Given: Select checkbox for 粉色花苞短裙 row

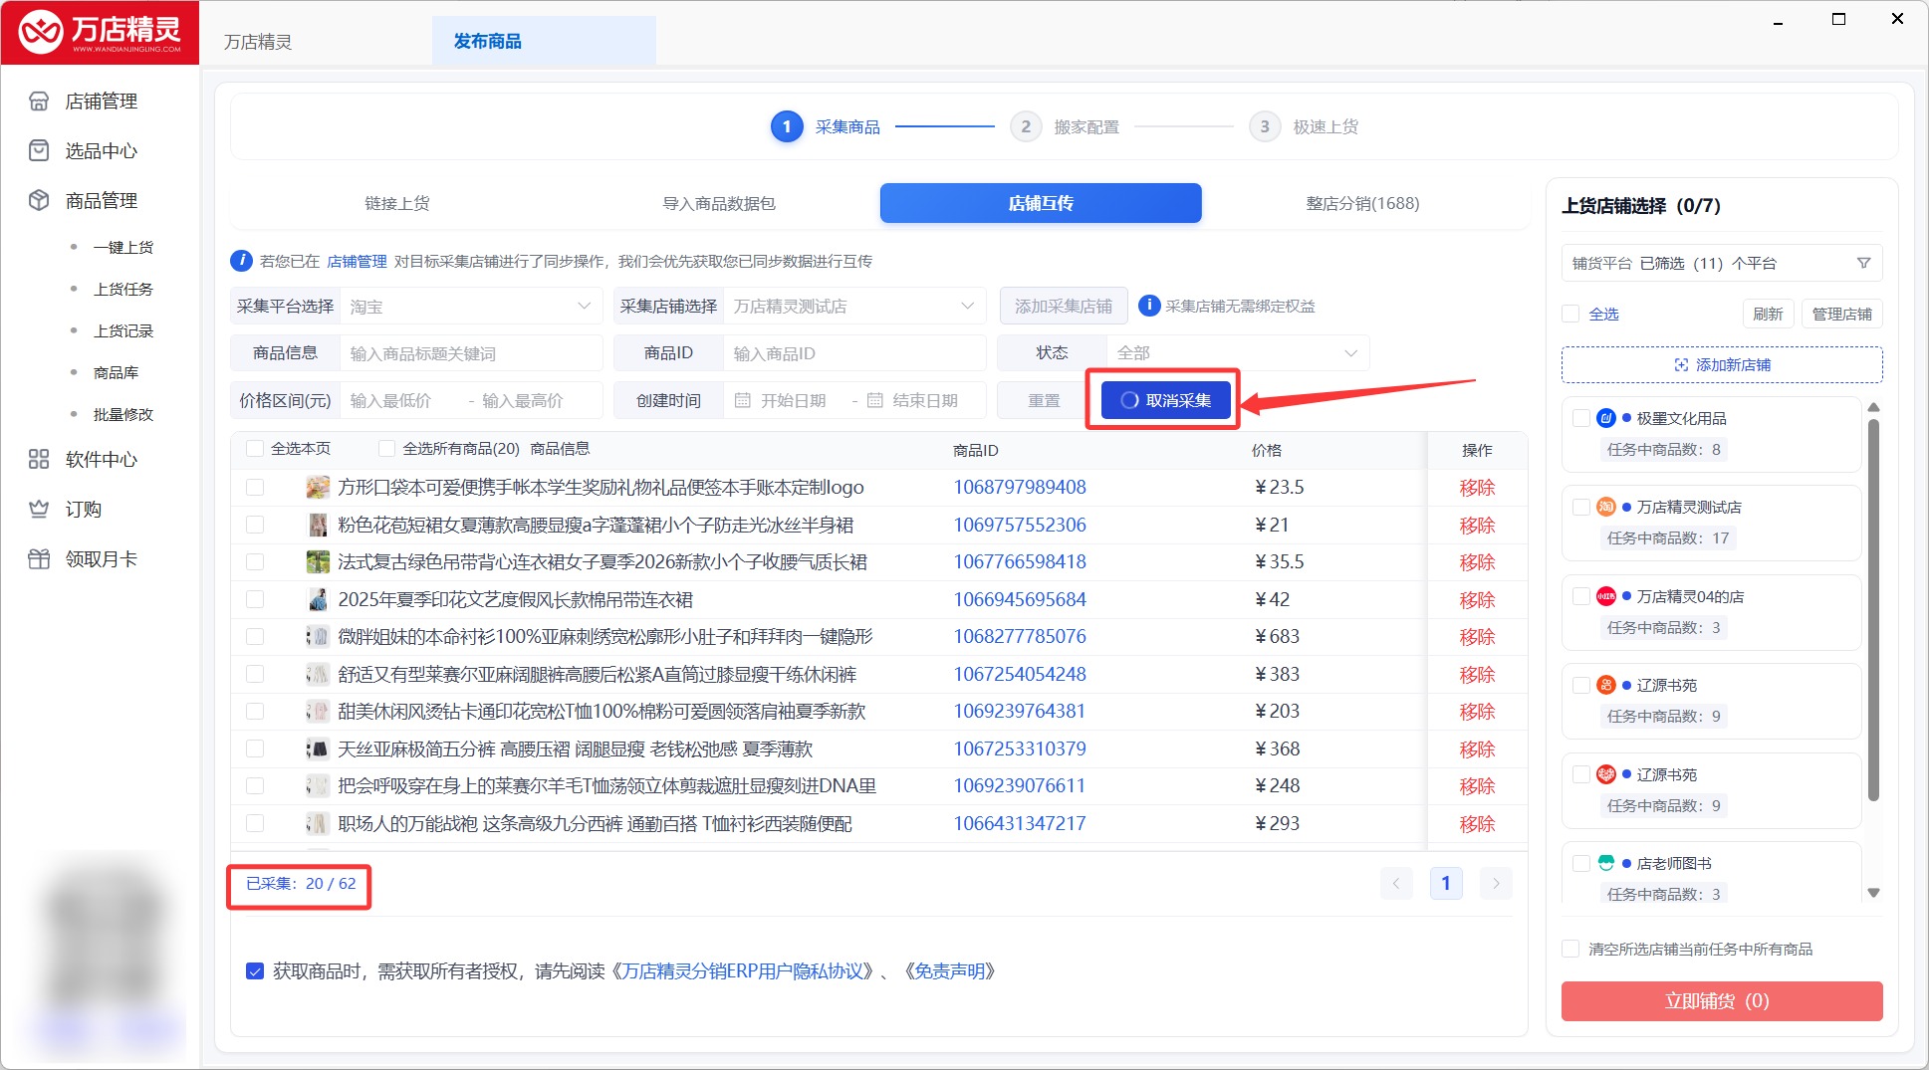Looking at the screenshot, I should pyautogui.click(x=255, y=525).
